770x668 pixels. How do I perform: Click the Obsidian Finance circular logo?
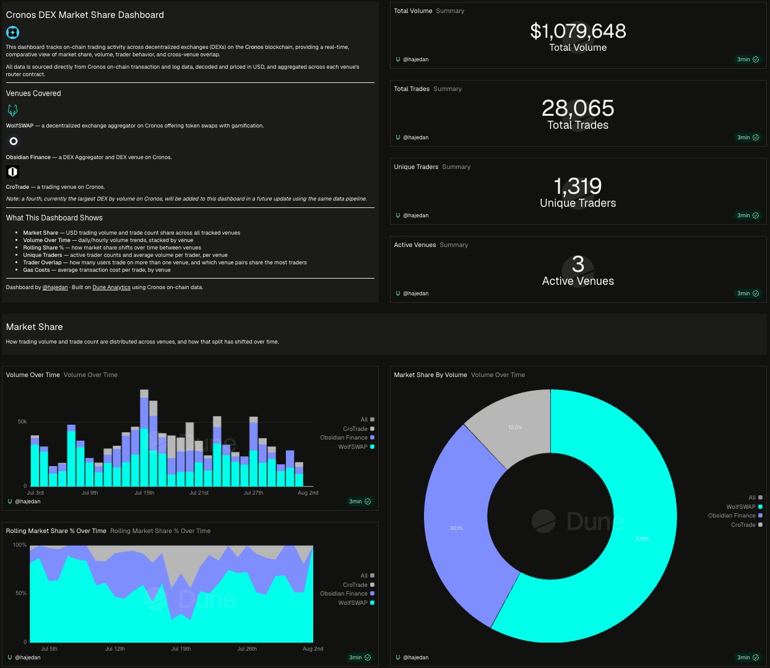coord(13,141)
